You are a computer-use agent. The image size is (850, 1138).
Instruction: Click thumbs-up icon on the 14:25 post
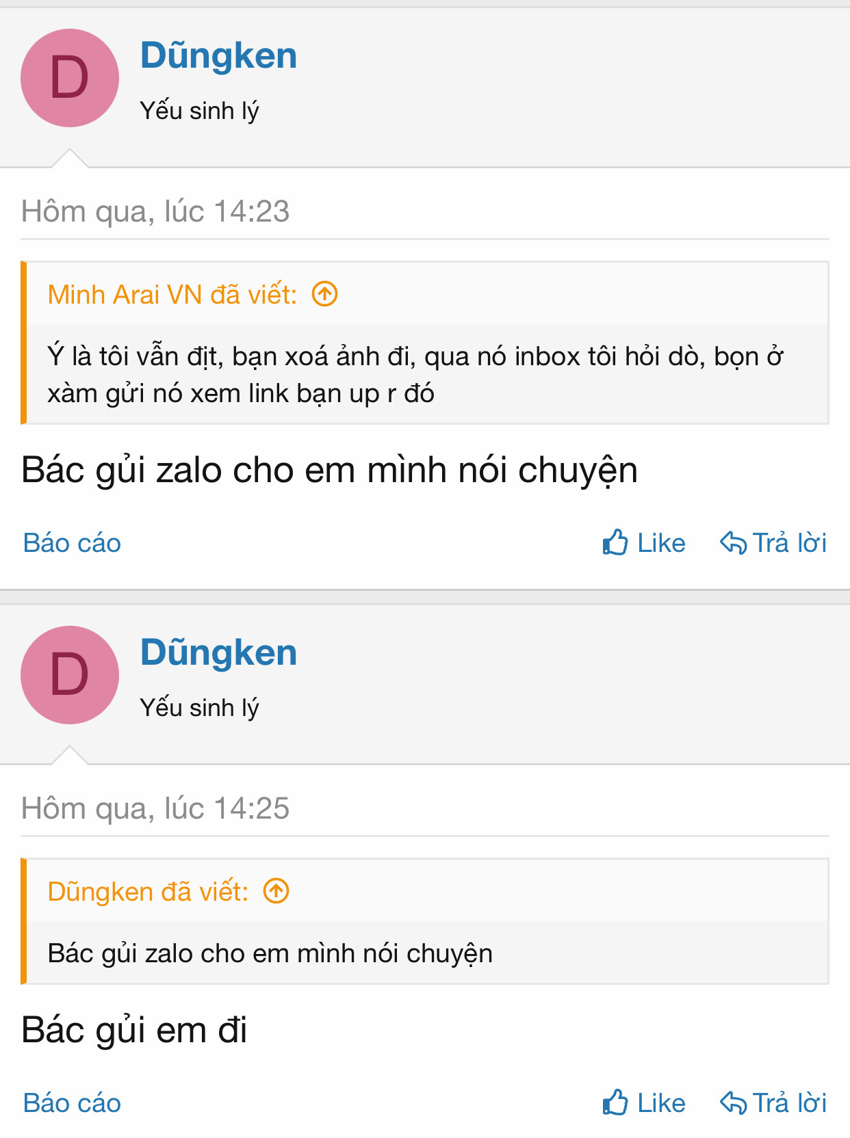click(x=615, y=1102)
